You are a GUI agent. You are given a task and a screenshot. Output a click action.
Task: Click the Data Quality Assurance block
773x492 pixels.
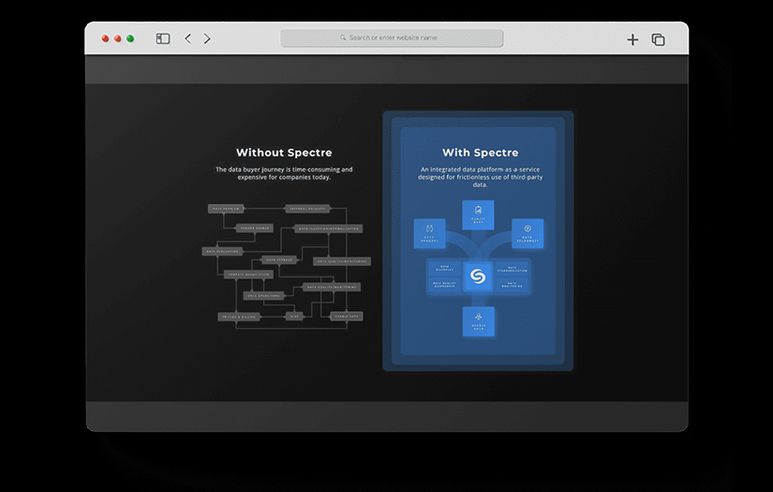tap(444, 285)
